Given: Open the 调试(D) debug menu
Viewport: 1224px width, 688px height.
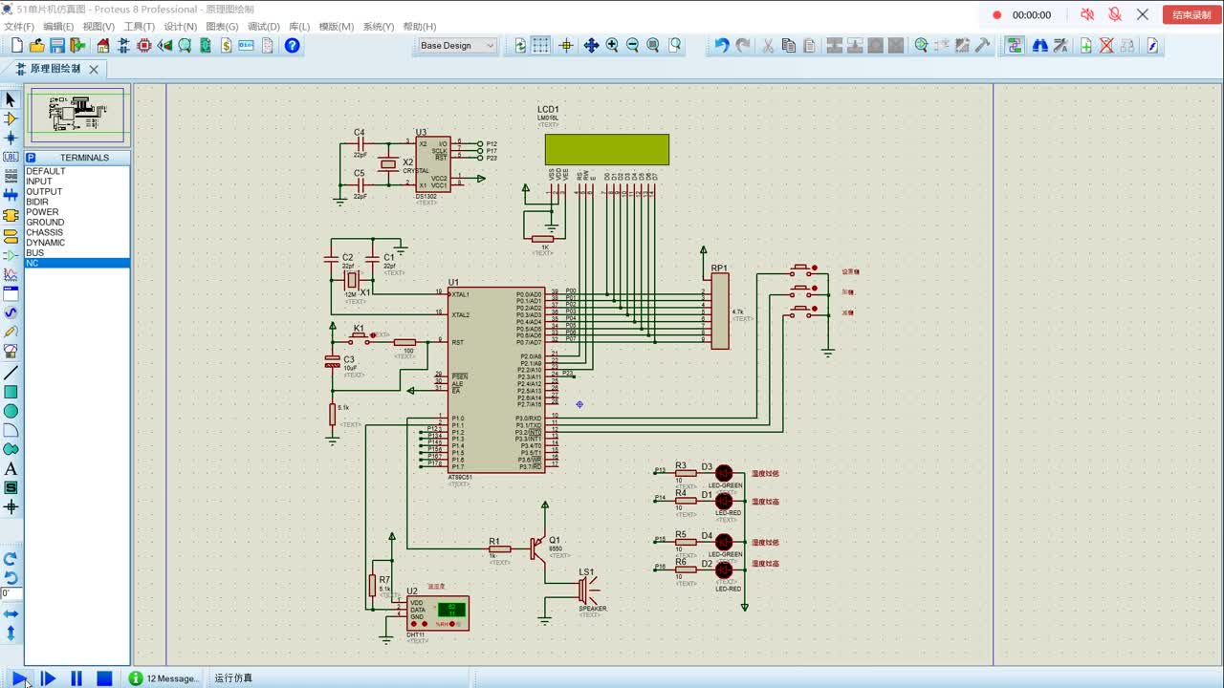Looking at the screenshot, I should [263, 27].
